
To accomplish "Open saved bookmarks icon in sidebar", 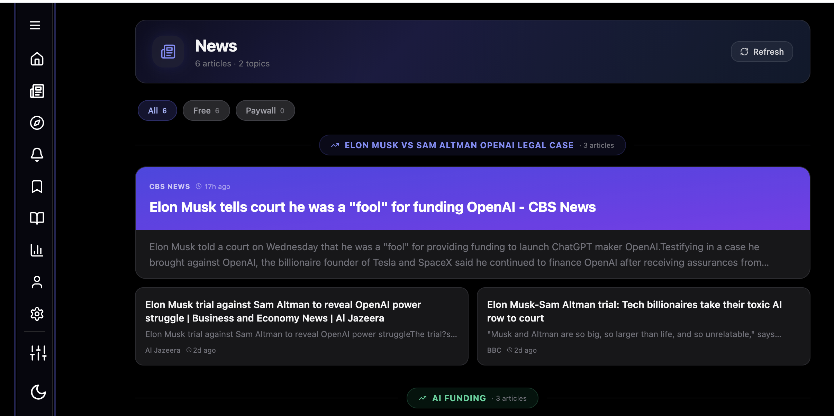I will click(37, 187).
